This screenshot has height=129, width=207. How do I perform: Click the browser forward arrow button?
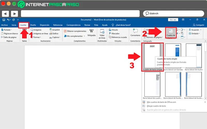[x=14, y=14]
